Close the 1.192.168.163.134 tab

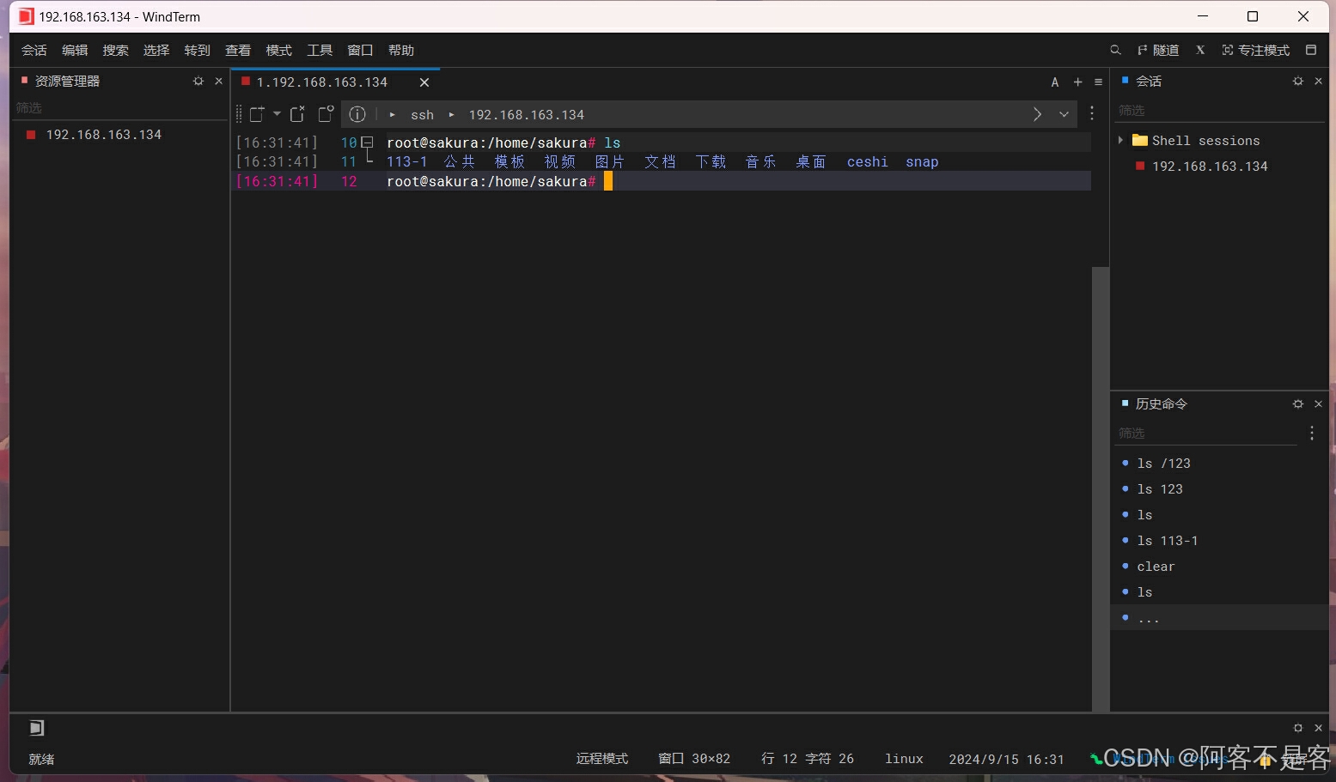pyautogui.click(x=424, y=82)
